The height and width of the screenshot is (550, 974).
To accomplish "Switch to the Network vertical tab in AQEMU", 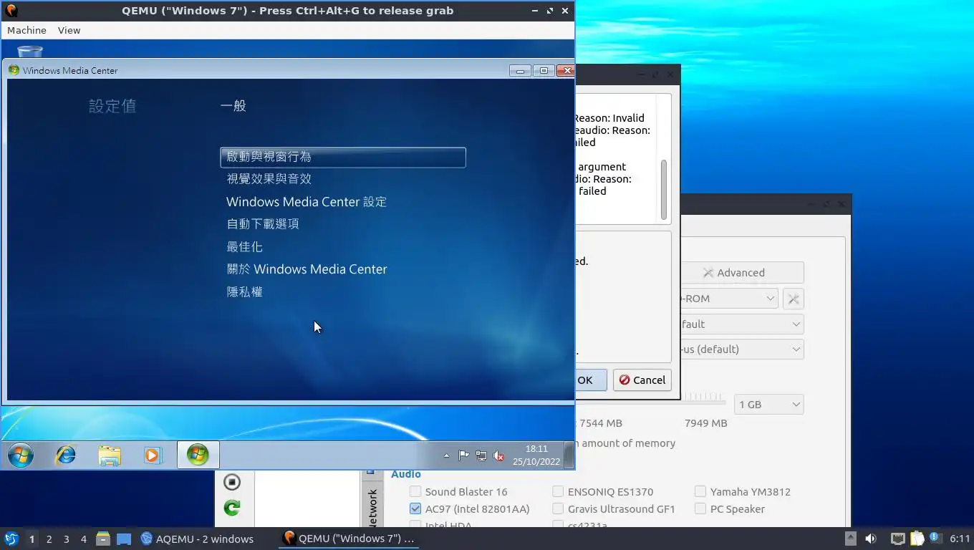I will click(372, 506).
